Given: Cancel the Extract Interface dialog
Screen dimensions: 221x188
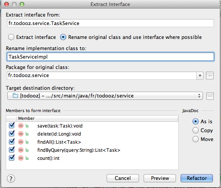Looking at the screenshot, I should tap(122, 178).
